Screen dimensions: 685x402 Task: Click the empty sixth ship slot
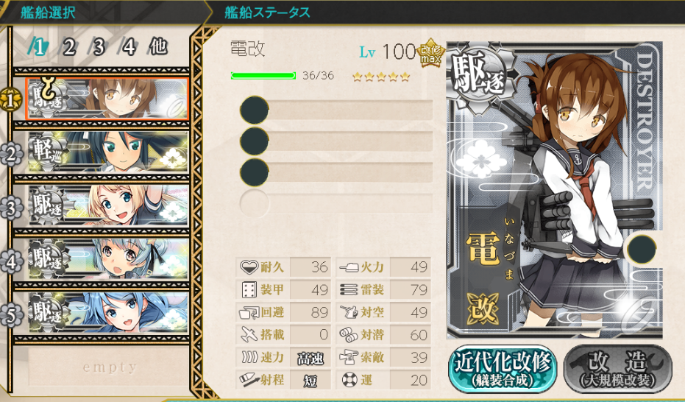coord(109,366)
